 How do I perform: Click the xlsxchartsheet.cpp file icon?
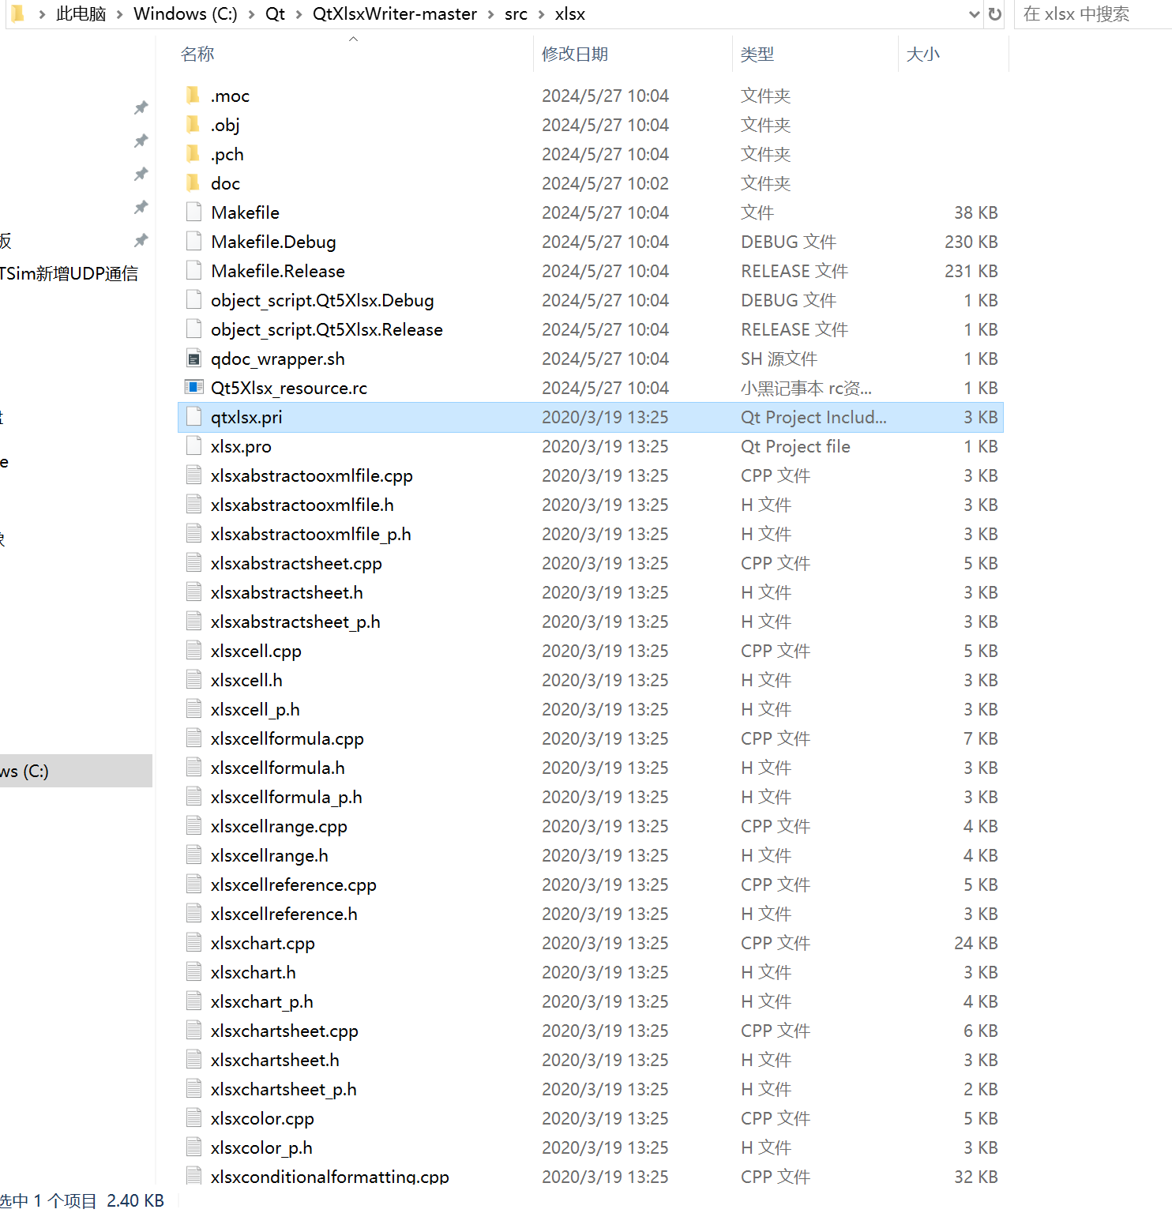pyautogui.click(x=193, y=1031)
